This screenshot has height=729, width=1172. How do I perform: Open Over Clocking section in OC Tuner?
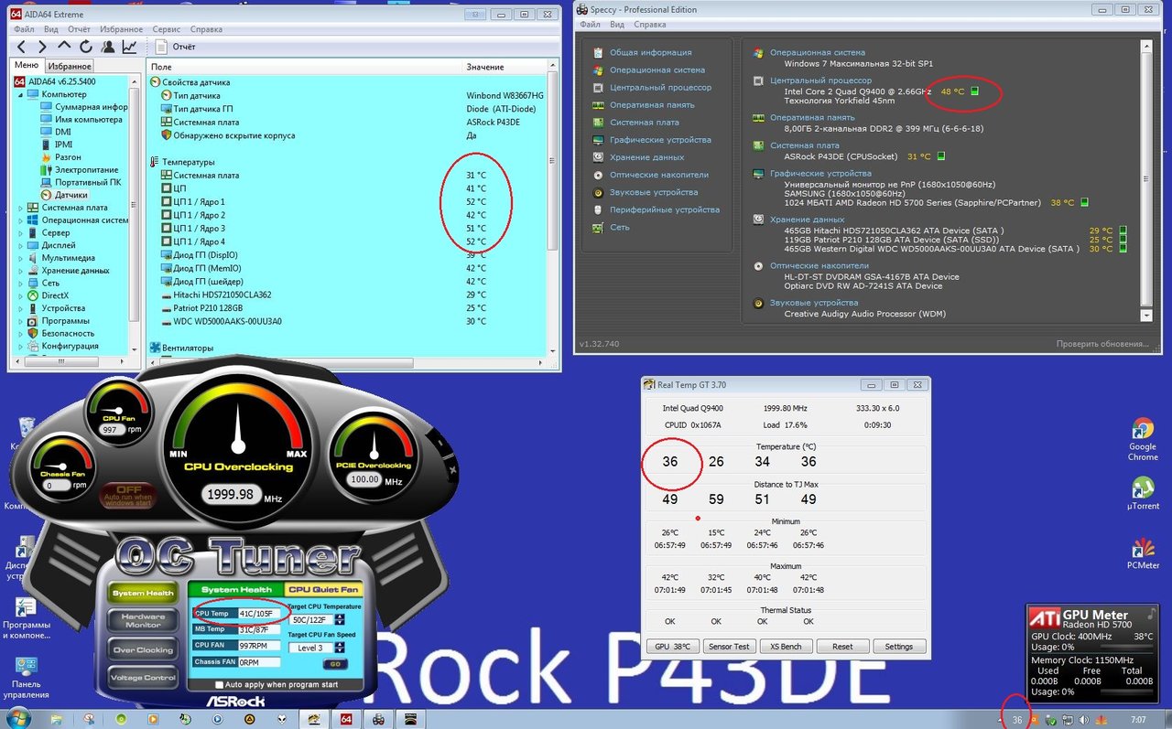[x=143, y=650]
